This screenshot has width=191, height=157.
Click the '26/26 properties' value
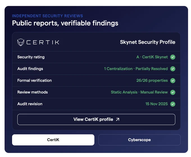tap(152, 80)
